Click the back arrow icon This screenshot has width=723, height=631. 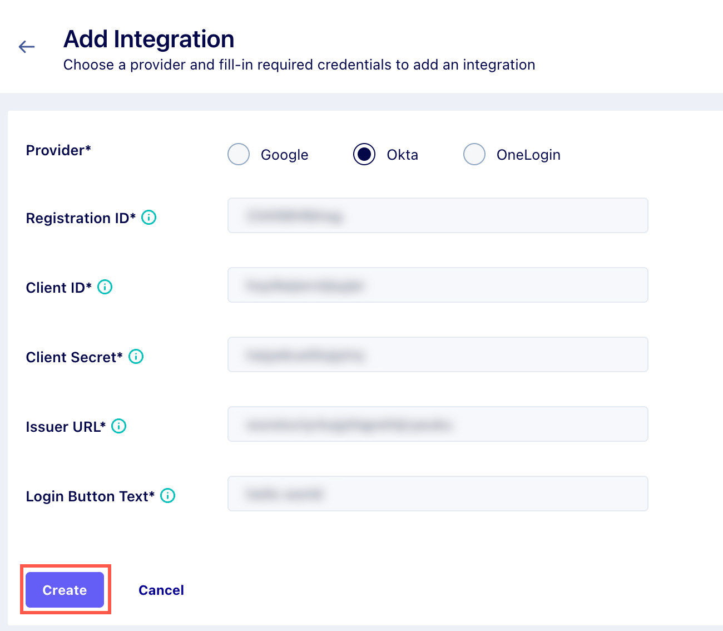(x=27, y=47)
